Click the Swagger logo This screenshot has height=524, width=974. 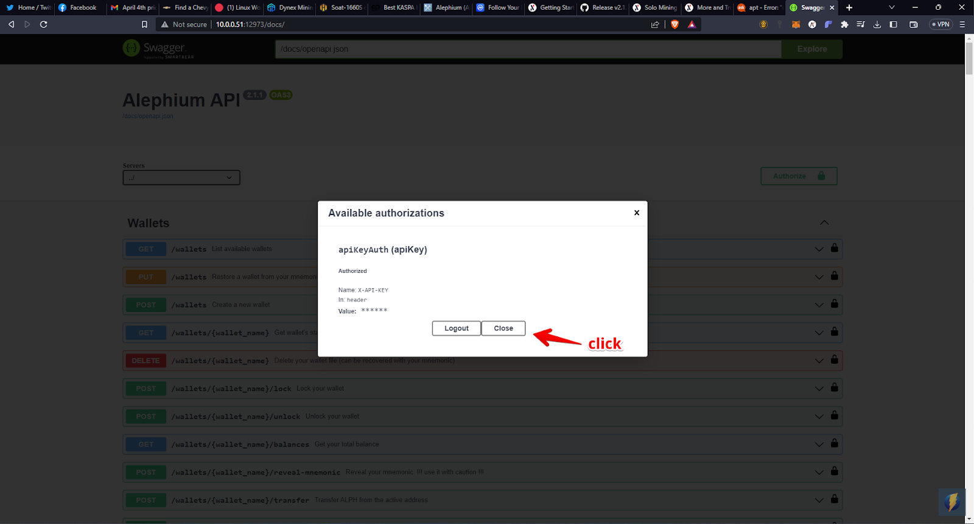click(x=158, y=49)
